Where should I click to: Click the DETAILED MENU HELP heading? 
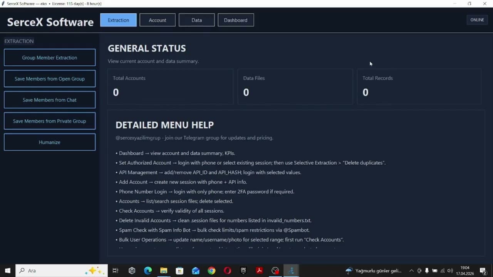(x=164, y=125)
